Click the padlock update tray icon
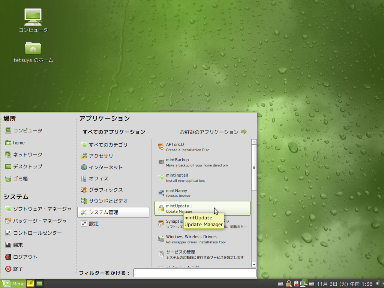This screenshot has height=288, width=384. pos(289,283)
